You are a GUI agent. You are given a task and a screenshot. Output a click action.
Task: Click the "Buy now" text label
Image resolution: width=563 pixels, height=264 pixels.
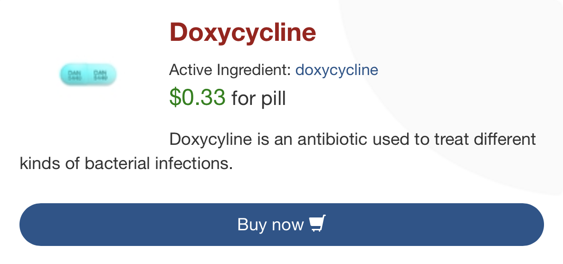[x=270, y=224]
